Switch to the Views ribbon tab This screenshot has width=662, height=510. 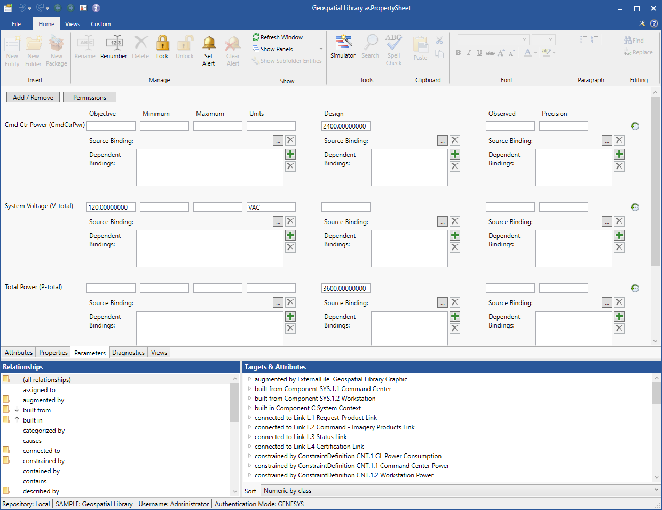[73, 24]
